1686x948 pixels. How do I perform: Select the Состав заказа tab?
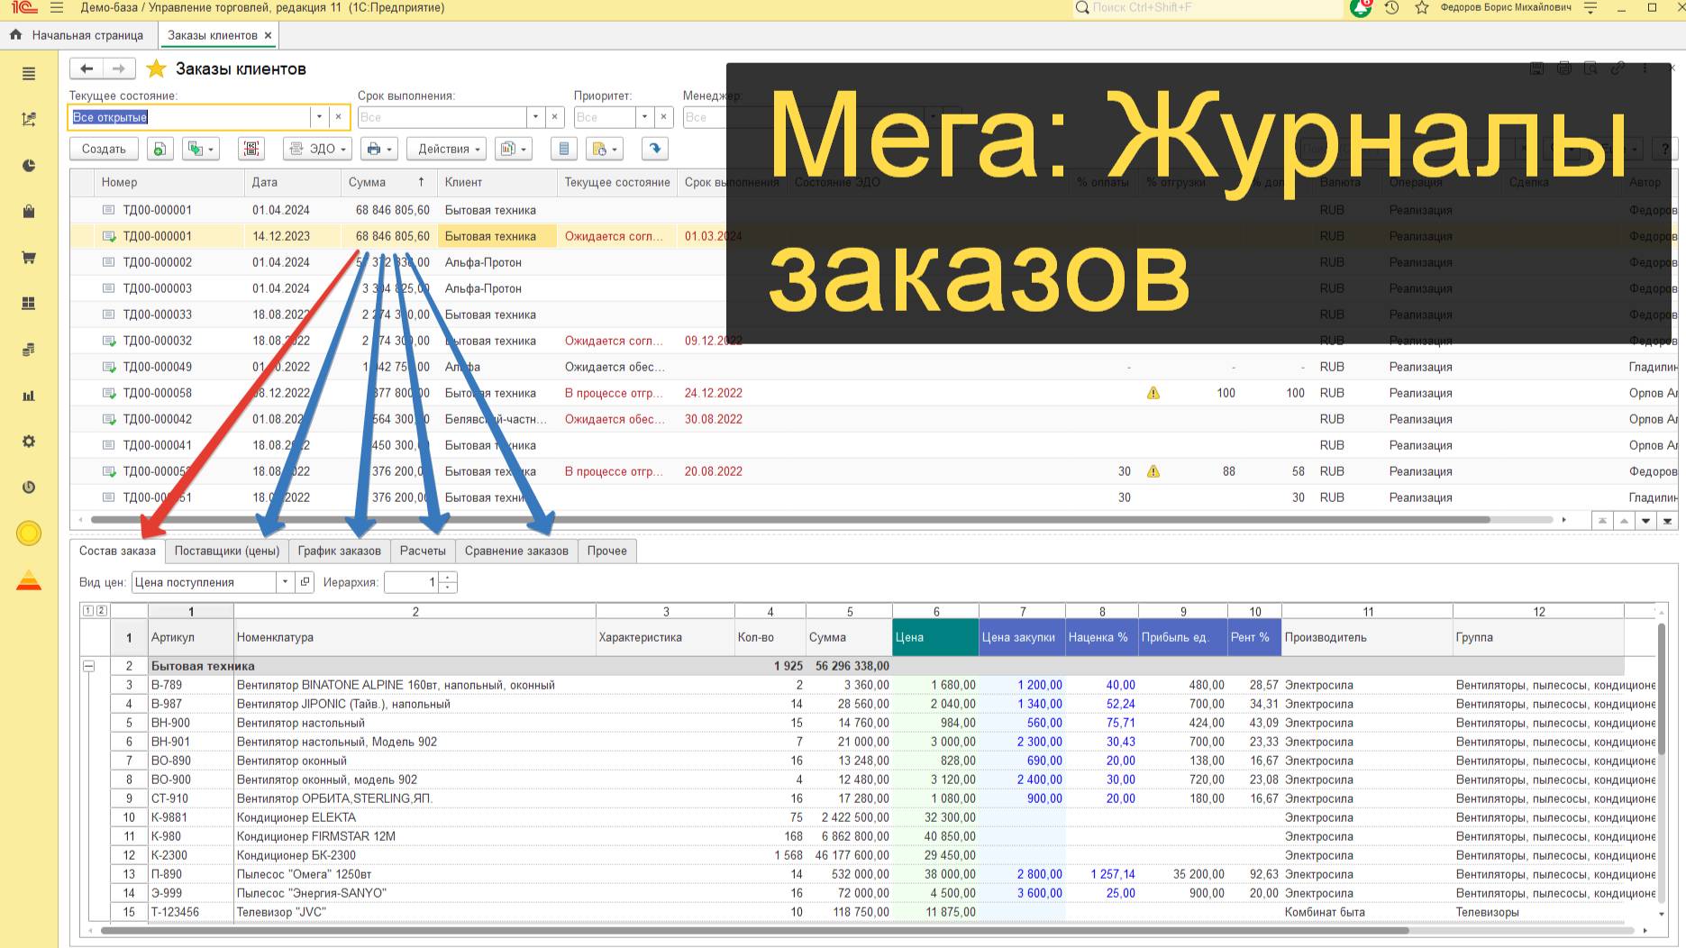tap(117, 551)
